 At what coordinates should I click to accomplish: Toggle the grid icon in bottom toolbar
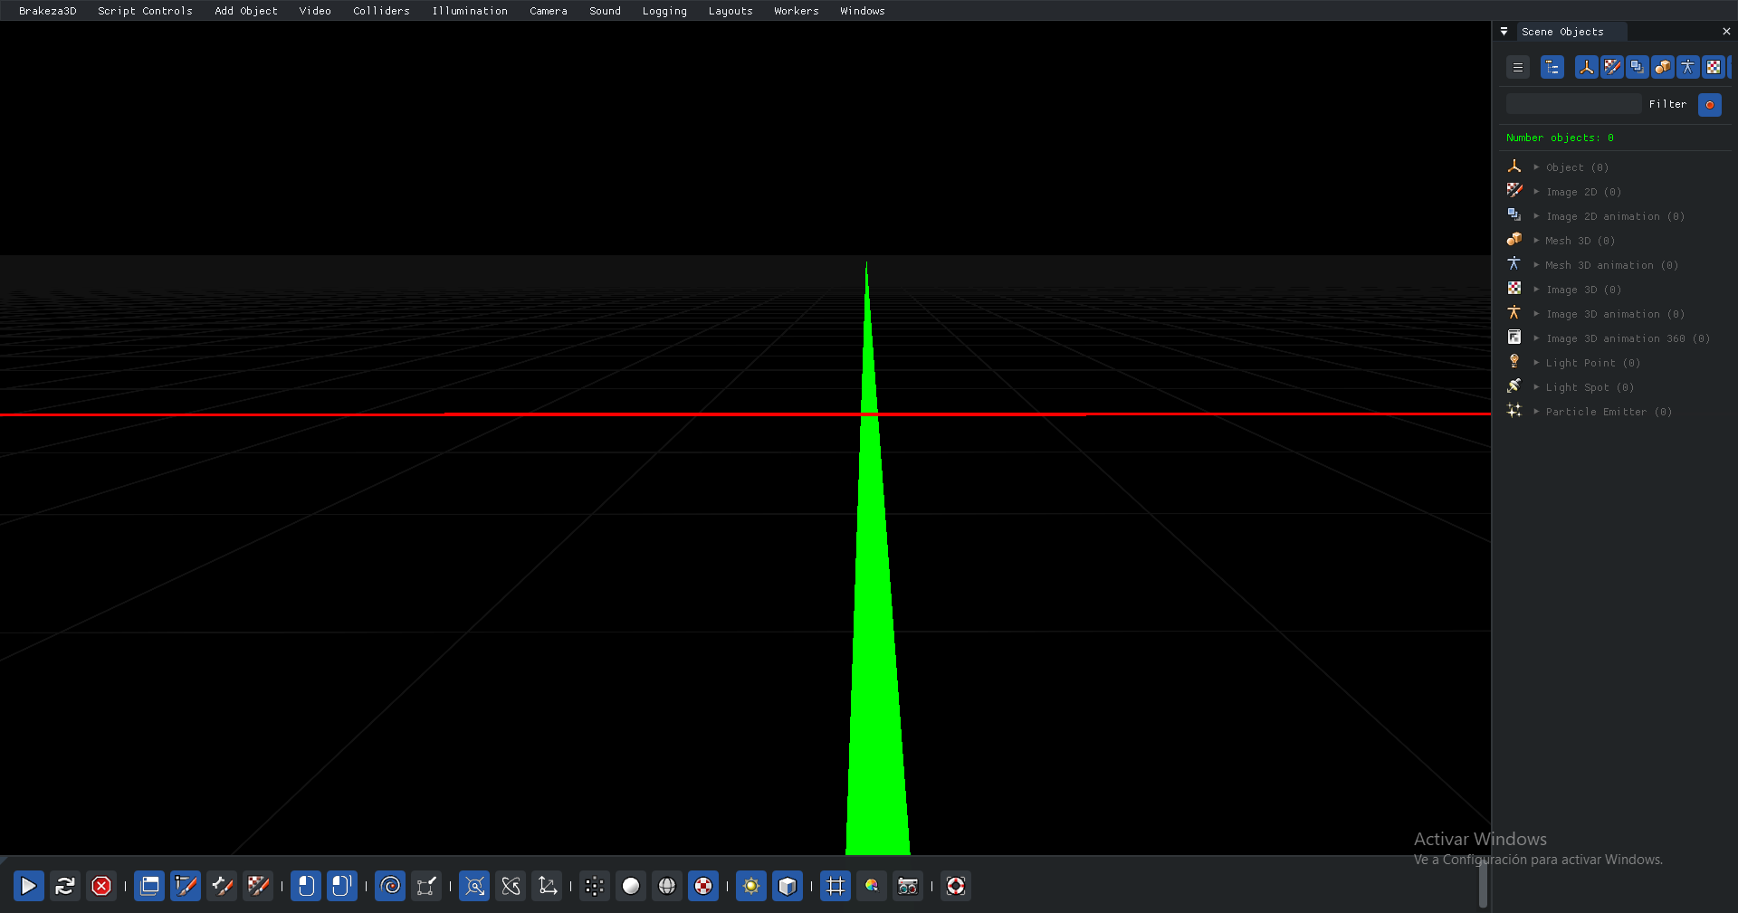[835, 886]
